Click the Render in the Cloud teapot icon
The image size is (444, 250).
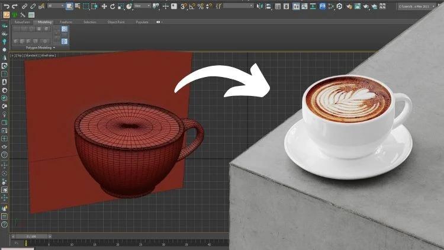click(x=374, y=6)
